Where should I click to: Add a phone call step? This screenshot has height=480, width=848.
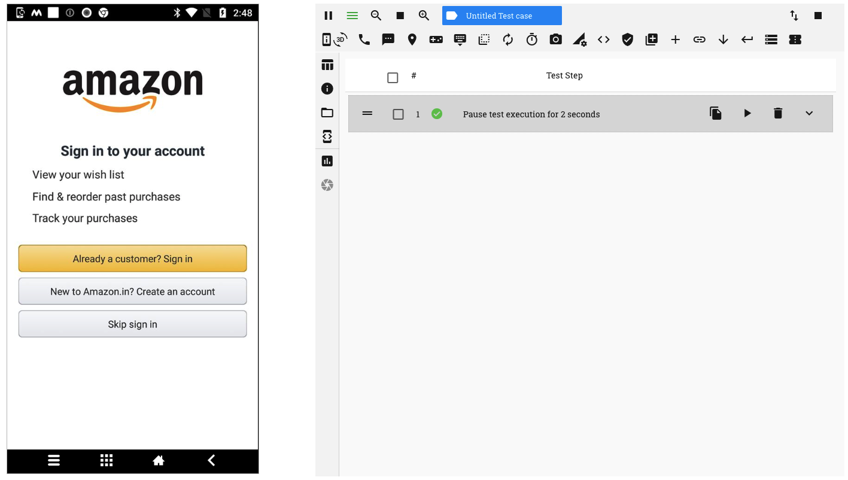(x=364, y=40)
